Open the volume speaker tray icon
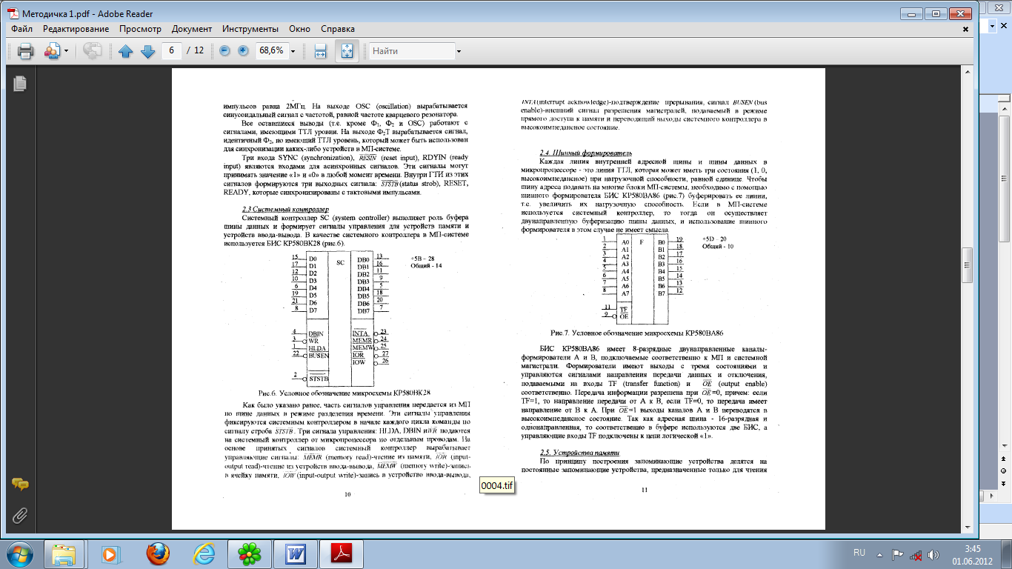 935,553
